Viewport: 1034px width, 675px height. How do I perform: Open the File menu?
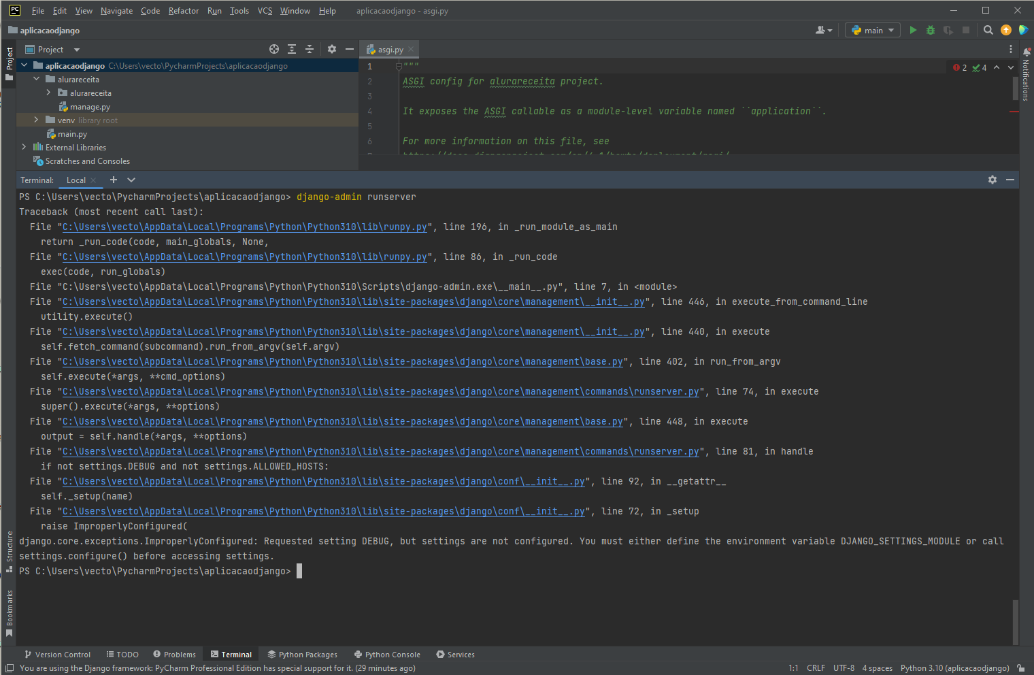[38, 11]
